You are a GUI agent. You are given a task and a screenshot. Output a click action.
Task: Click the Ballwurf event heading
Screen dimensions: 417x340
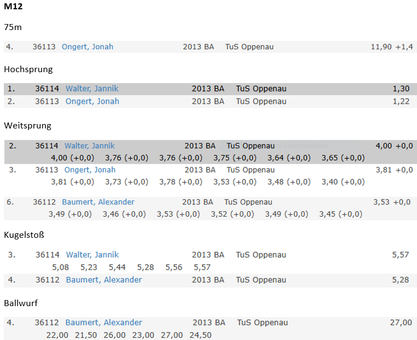tap(21, 303)
